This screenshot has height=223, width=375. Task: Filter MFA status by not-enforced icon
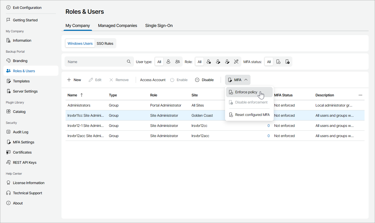click(287, 62)
